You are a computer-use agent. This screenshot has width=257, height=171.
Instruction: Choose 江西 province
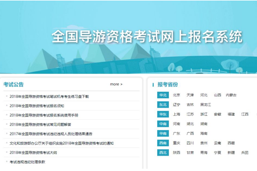tap(245, 114)
